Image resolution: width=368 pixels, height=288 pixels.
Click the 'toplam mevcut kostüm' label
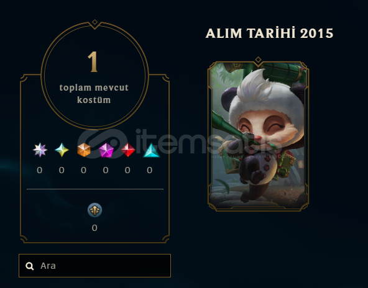94,94
